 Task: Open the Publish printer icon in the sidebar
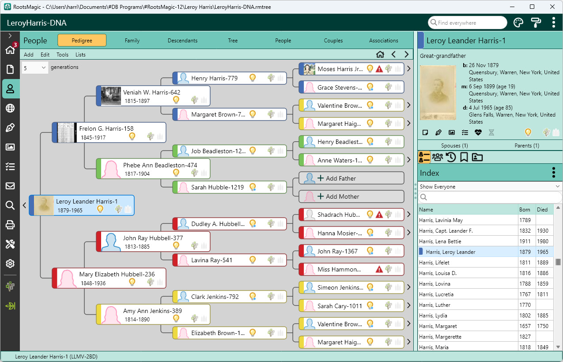point(10,225)
